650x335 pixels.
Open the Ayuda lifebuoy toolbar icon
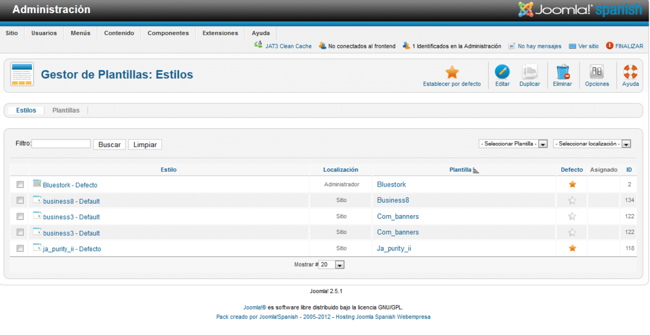point(630,72)
